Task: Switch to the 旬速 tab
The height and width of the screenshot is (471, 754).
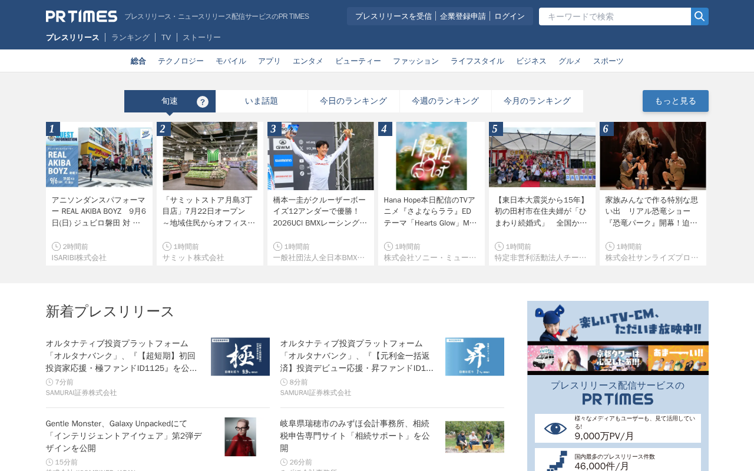Action: coord(170,101)
